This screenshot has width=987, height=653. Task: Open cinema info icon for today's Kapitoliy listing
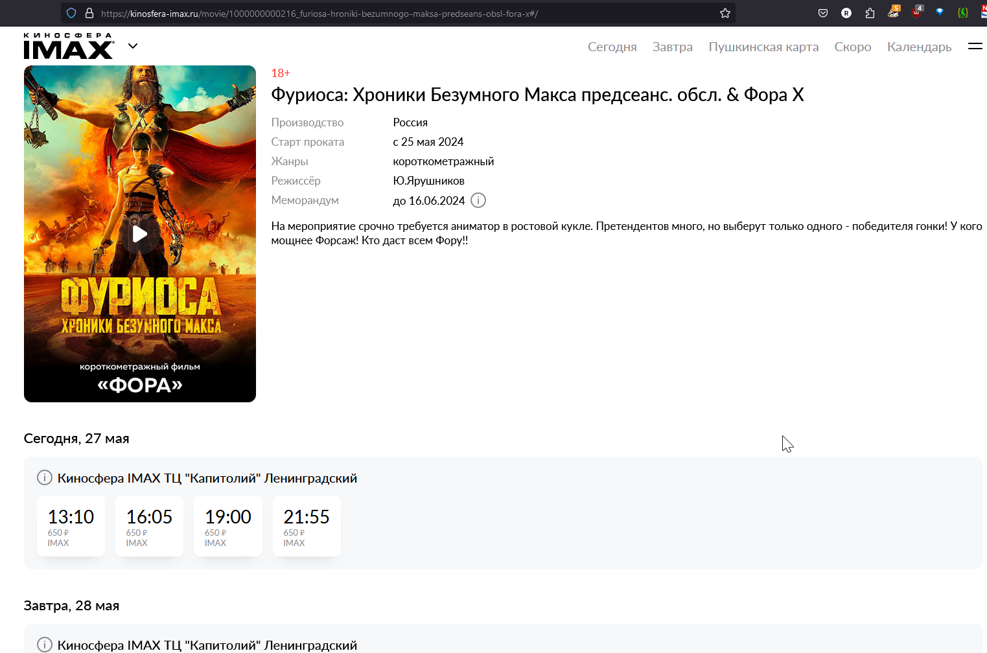click(44, 477)
